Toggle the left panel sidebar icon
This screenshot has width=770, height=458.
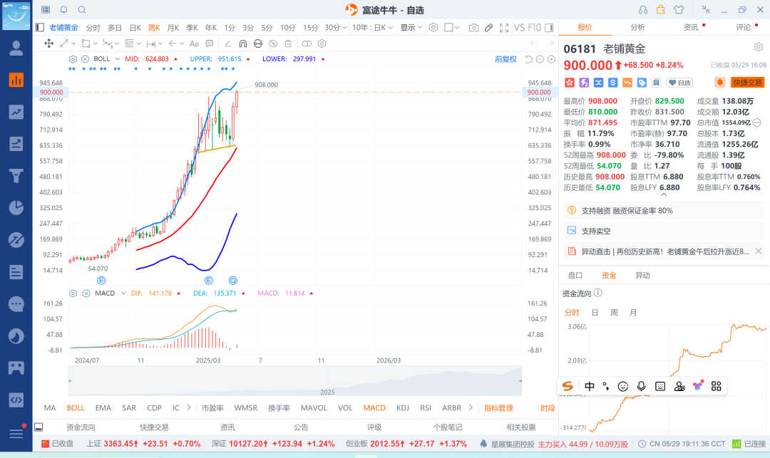coord(40,28)
